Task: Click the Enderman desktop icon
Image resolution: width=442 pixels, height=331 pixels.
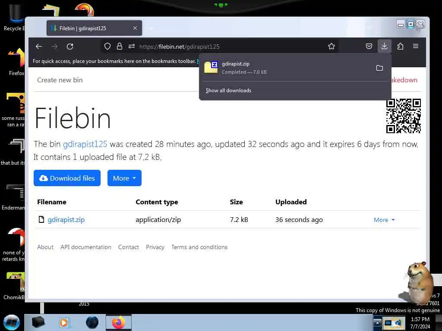Action: (x=14, y=197)
